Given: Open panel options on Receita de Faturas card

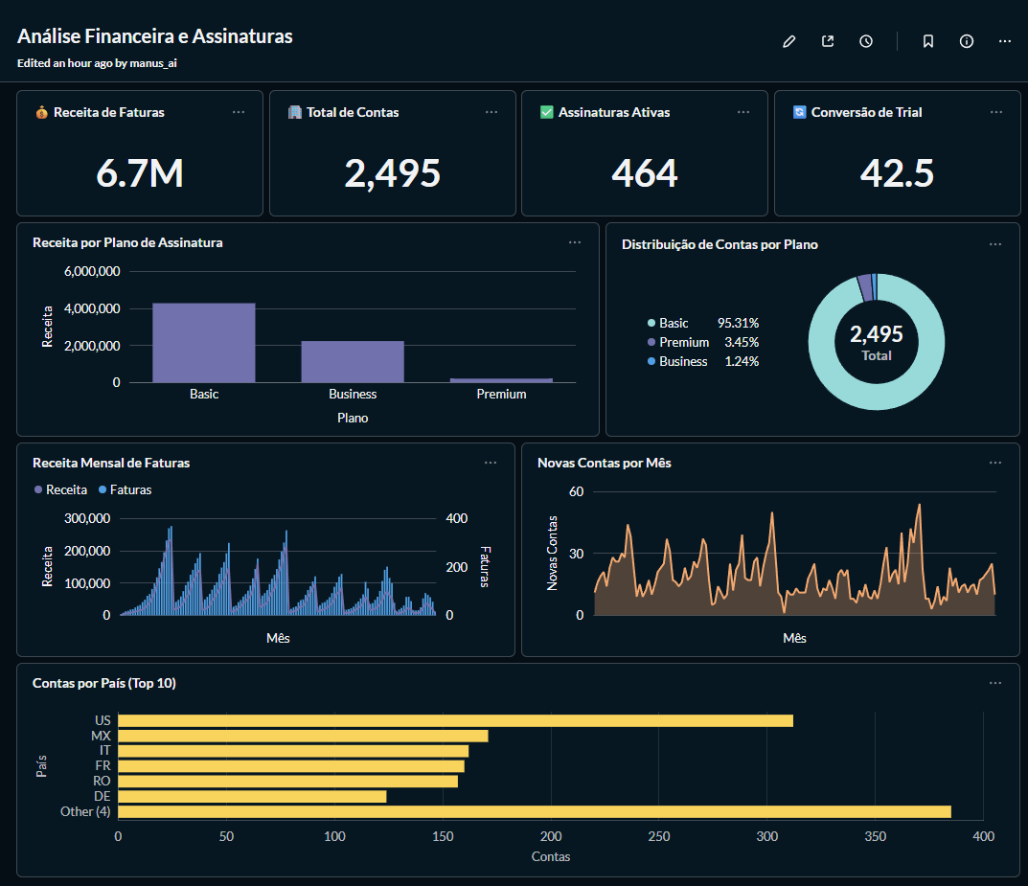Looking at the screenshot, I should pos(238,112).
